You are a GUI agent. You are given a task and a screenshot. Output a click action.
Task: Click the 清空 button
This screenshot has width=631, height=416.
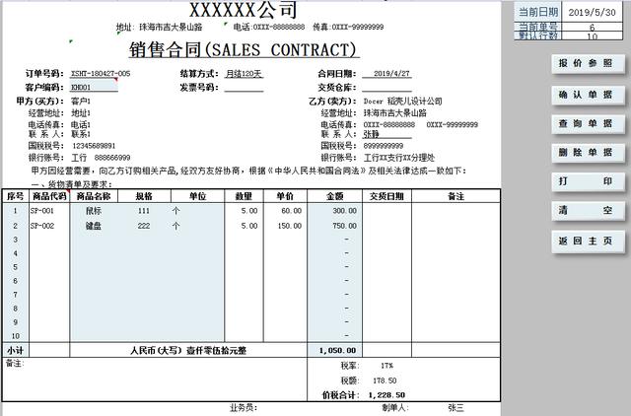(588, 210)
